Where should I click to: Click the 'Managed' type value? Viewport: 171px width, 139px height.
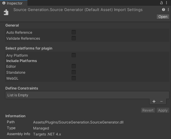[41, 128]
